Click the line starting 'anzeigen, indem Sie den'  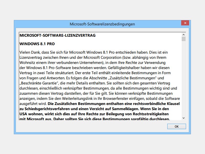pos(100,99)
